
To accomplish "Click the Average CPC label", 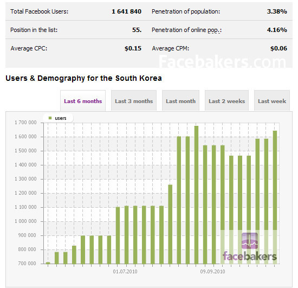I will [x=29, y=48].
